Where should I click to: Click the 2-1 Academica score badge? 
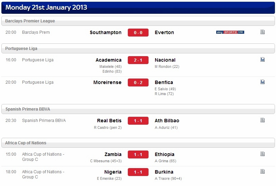138,60
